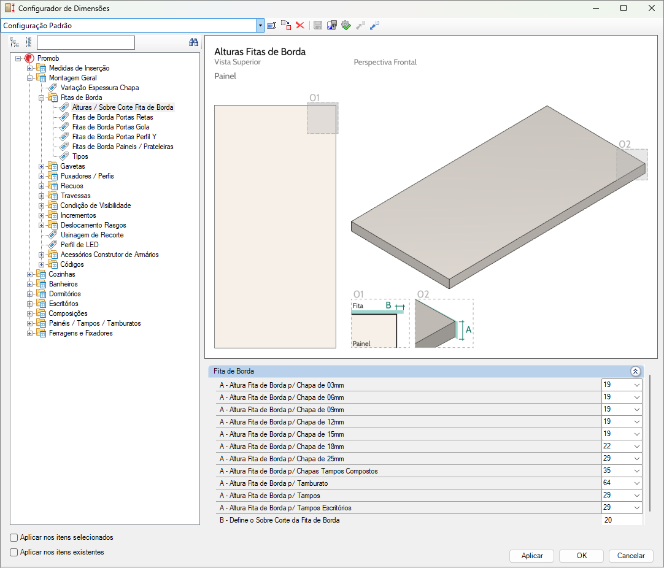The height and width of the screenshot is (568, 664).
Task: Click the binoculars search icon
Action: tap(193, 42)
